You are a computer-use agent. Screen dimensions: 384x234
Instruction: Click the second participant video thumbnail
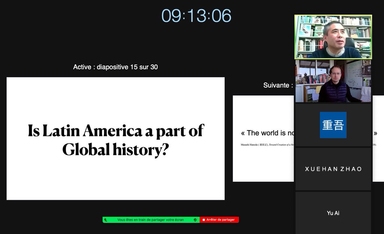[333, 81]
